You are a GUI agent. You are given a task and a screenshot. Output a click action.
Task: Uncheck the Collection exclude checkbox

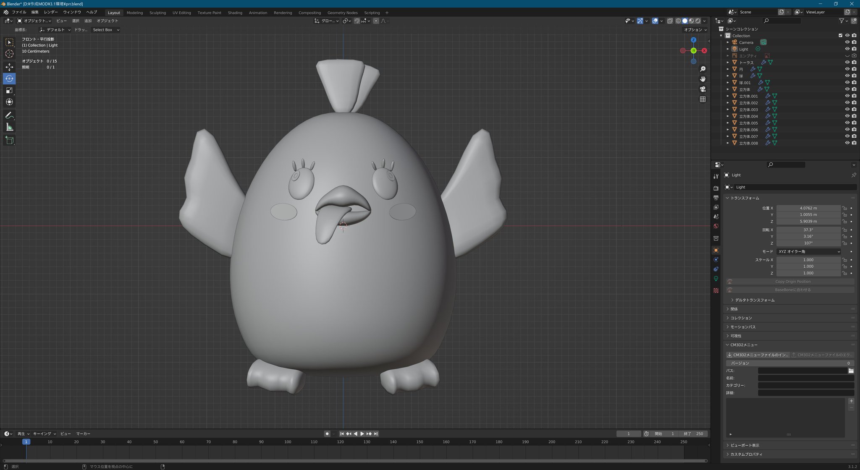[840, 36]
